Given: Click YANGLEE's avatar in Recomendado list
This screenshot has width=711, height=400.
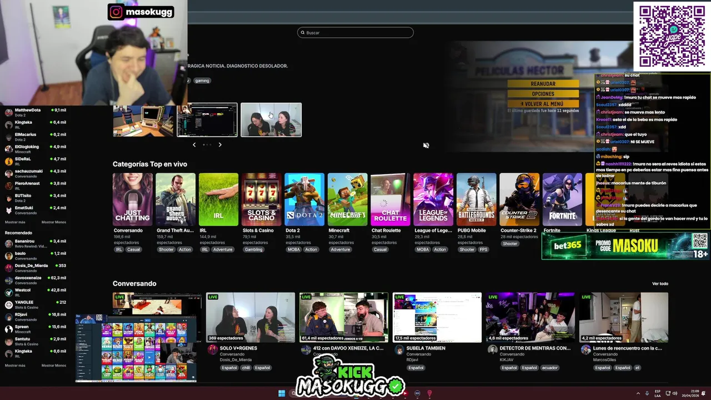Looking at the screenshot, I should [9, 304].
